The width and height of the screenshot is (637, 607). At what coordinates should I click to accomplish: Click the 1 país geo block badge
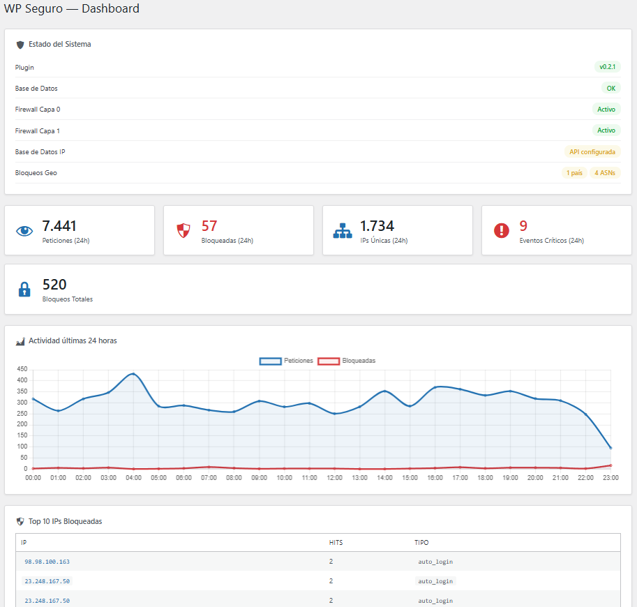coord(574,173)
